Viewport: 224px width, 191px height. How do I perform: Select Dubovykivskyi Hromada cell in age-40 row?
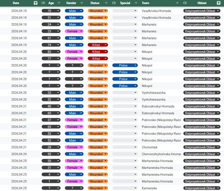pos(158,106)
